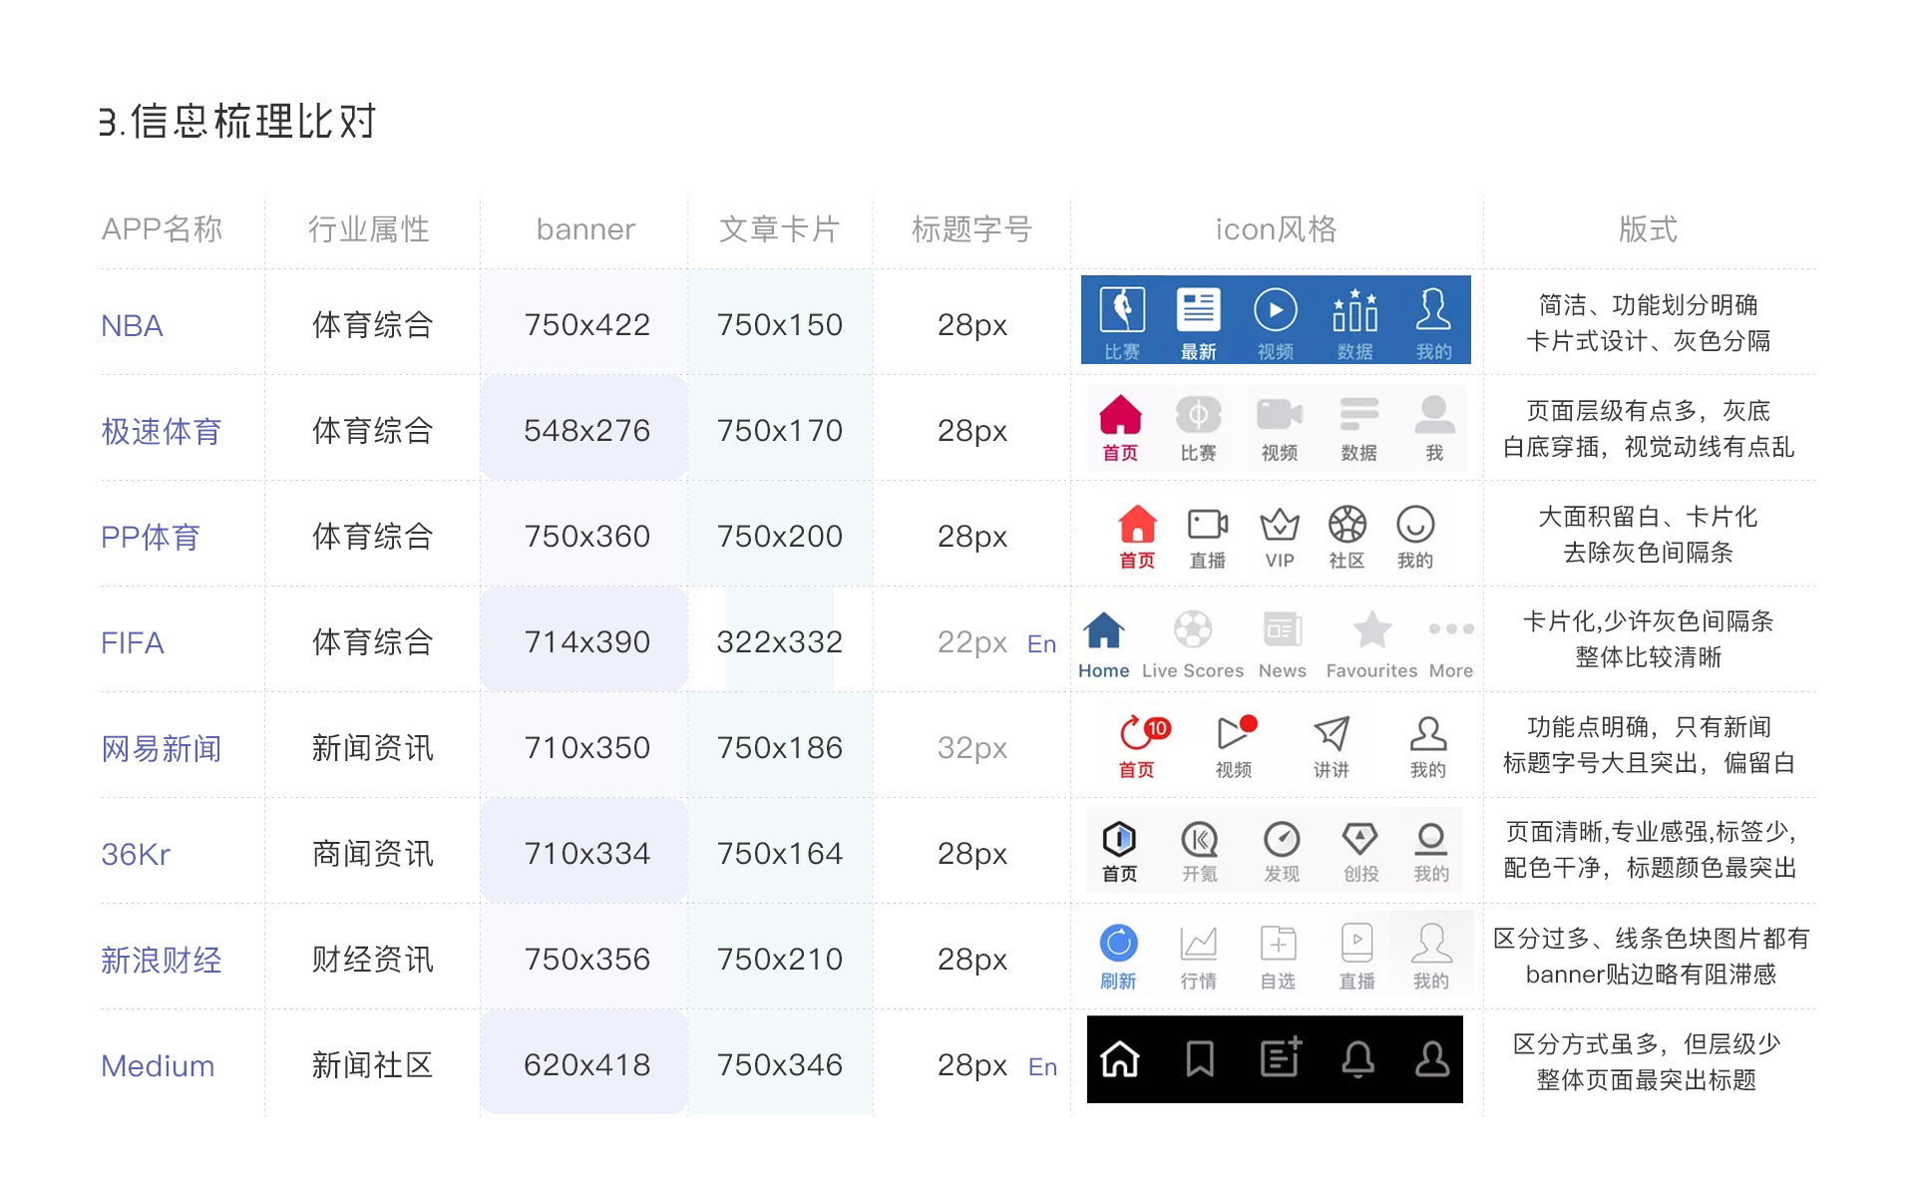Click the PP体育 社区 soccer ball icon

(1346, 525)
